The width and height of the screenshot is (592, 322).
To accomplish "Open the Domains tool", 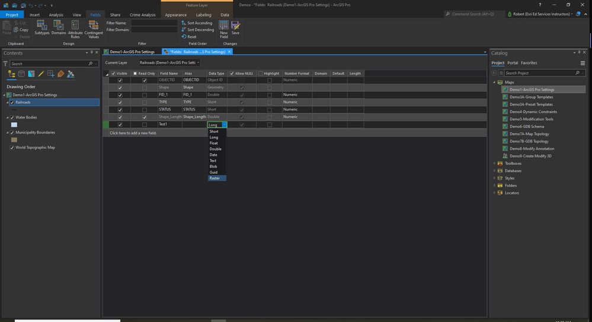I will point(59,28).
